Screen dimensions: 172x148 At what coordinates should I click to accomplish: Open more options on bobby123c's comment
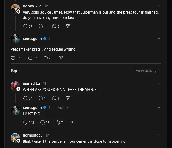[158, 6]
